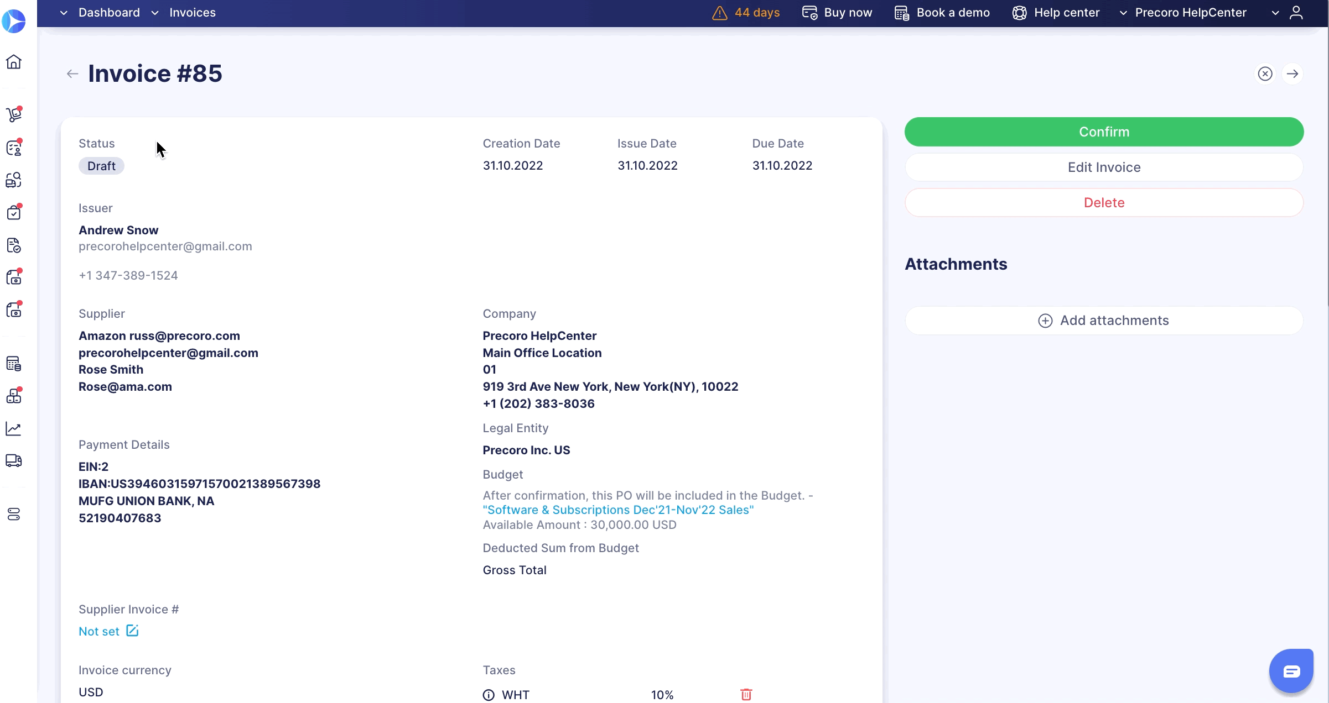Screen dimensions: 1329x703
Task: Click the 919 3rd Ave address
Action: tap(610, 386)
